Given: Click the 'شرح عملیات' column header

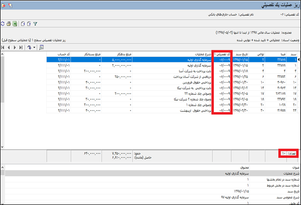Looking at the screenshot, I should point(196,54).
